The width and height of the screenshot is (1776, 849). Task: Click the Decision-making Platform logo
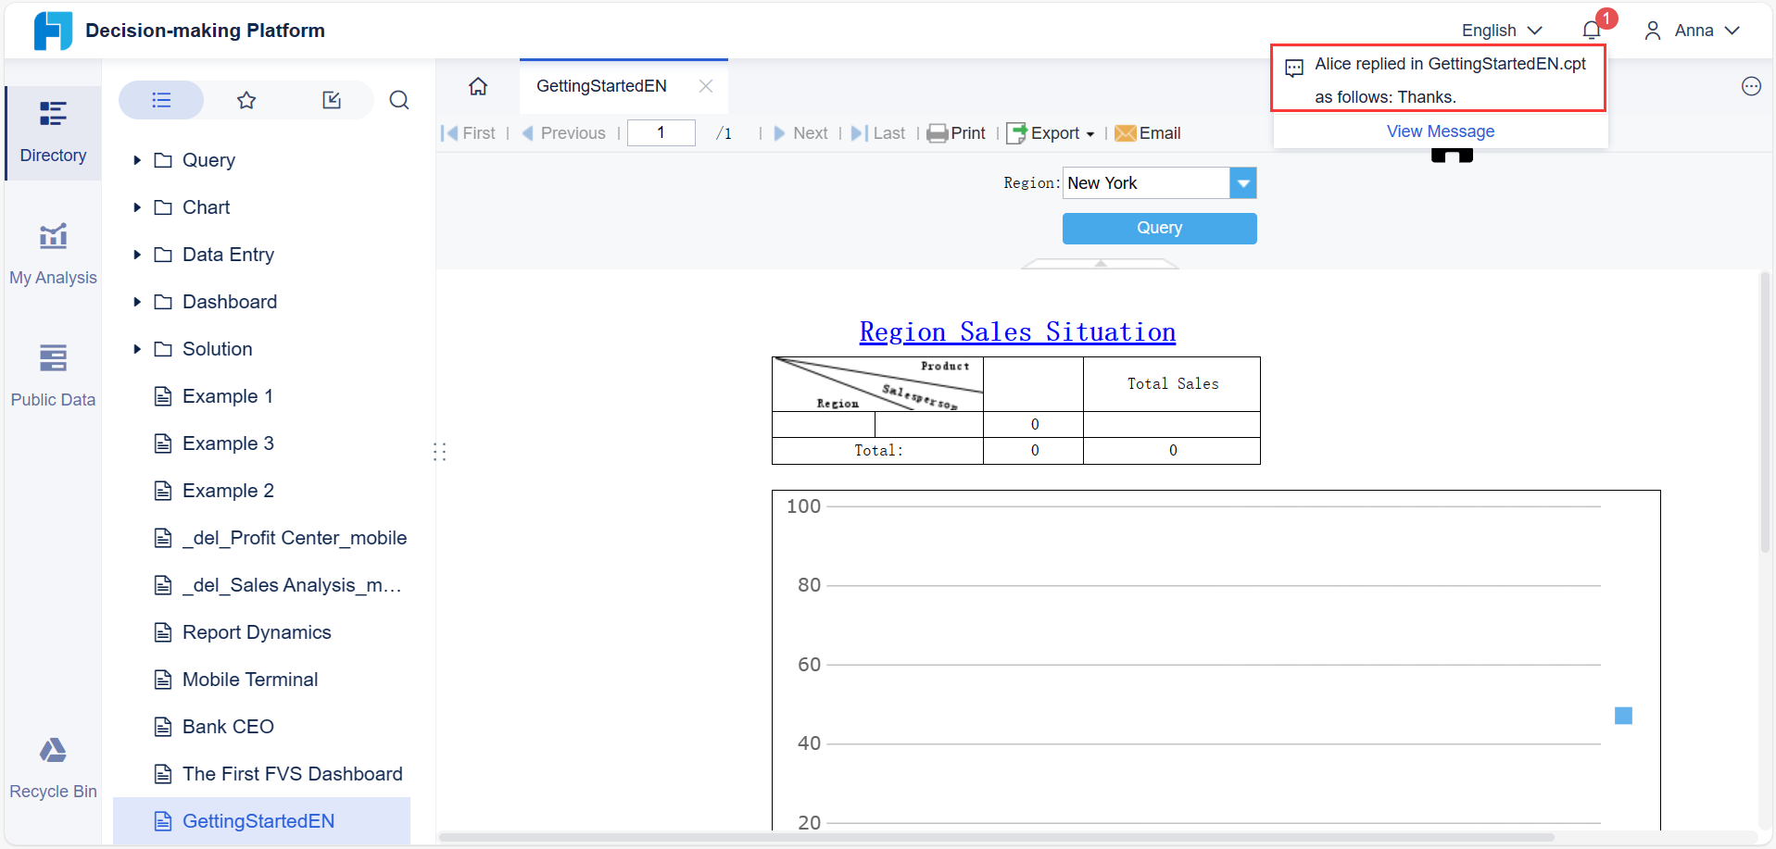[53, 31]
